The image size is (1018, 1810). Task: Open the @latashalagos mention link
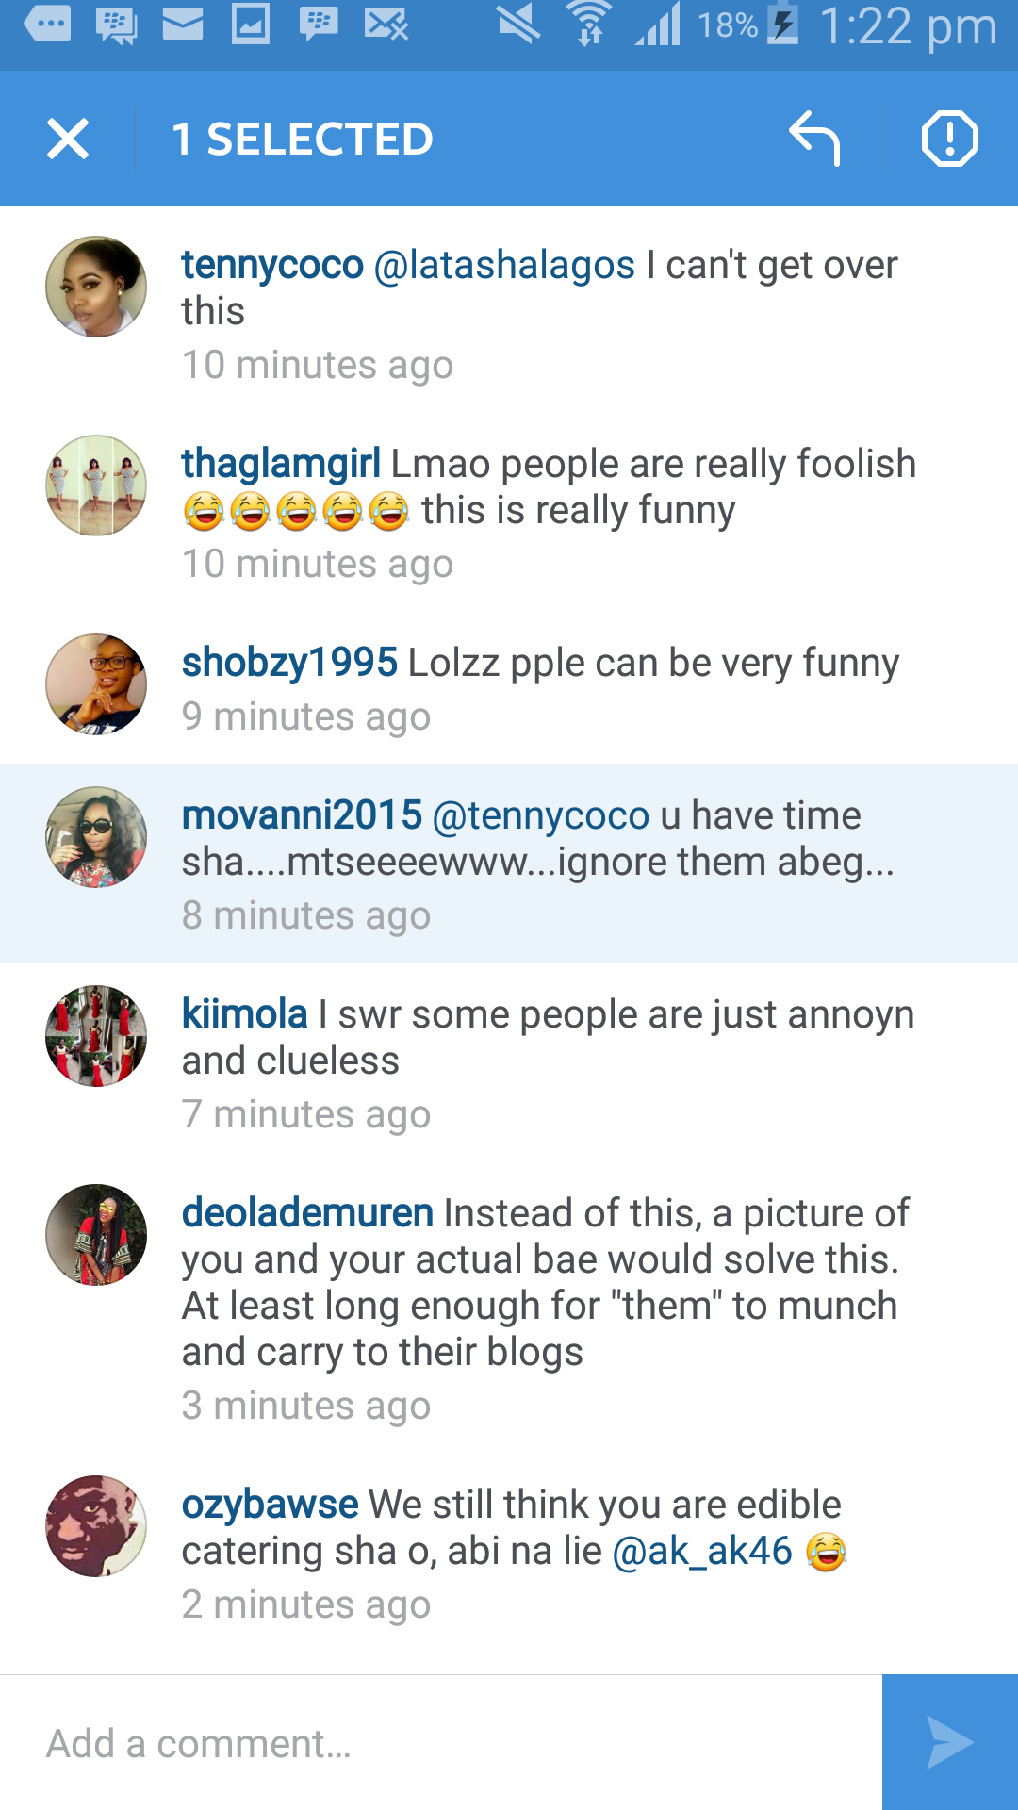tap(504, 266)
